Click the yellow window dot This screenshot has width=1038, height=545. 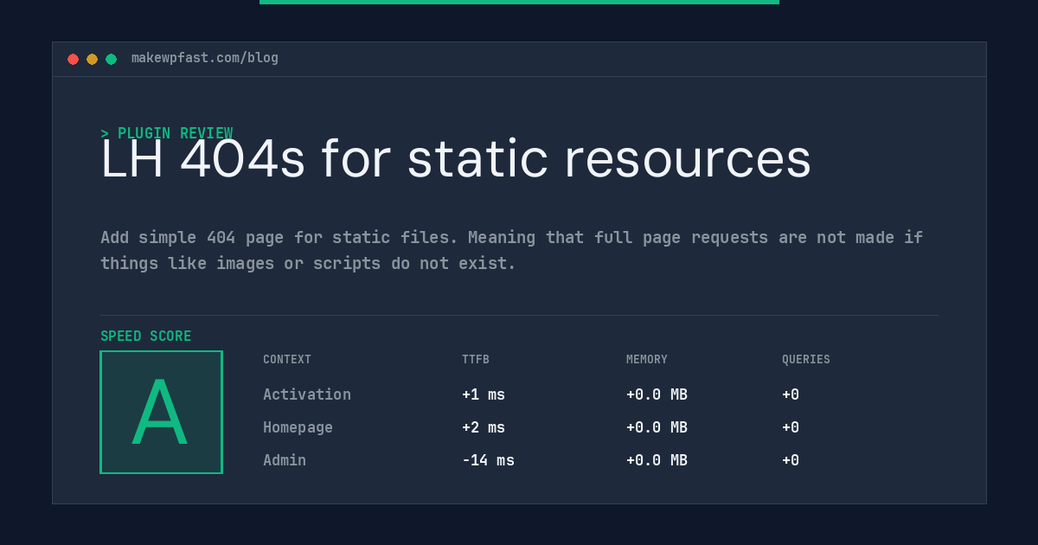[92, 59]
